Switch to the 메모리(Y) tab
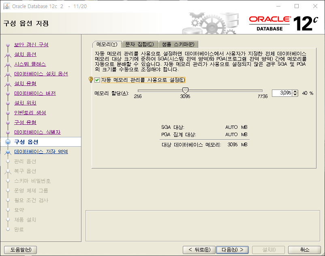The image size is (325, 256). [107, 44]
